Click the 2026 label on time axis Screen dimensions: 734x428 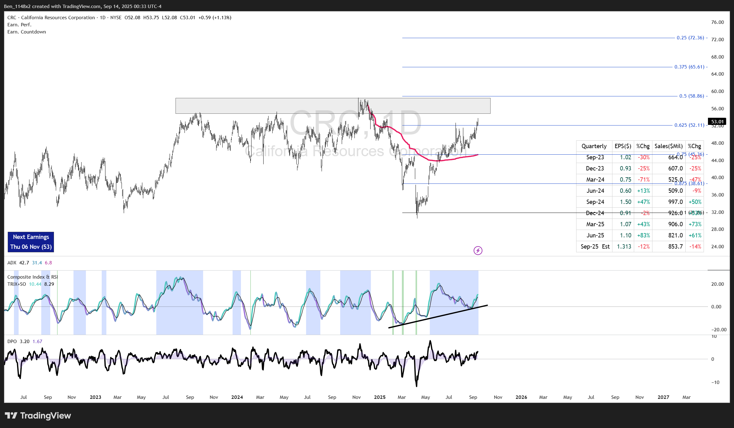pyautogui.click(x=521, y=397)
